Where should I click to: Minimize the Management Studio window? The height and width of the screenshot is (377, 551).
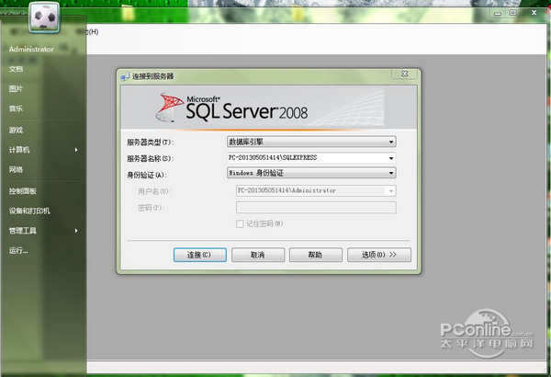(498, 14)
